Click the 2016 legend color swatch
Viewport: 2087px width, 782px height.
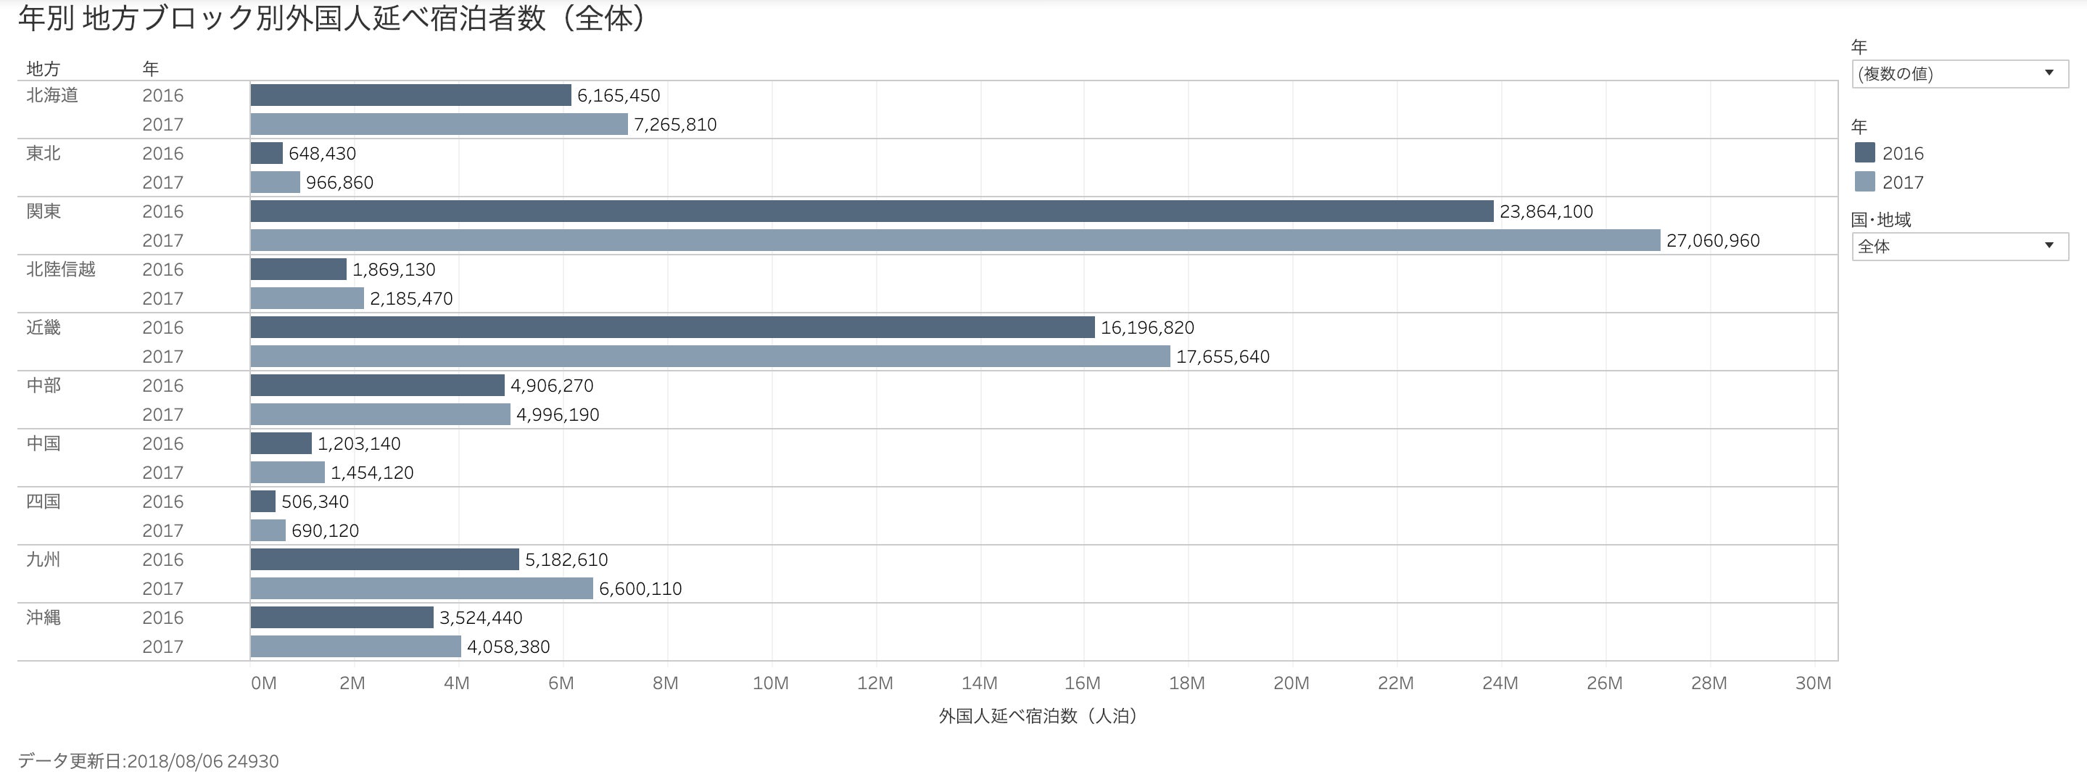tap(1864, 153)
